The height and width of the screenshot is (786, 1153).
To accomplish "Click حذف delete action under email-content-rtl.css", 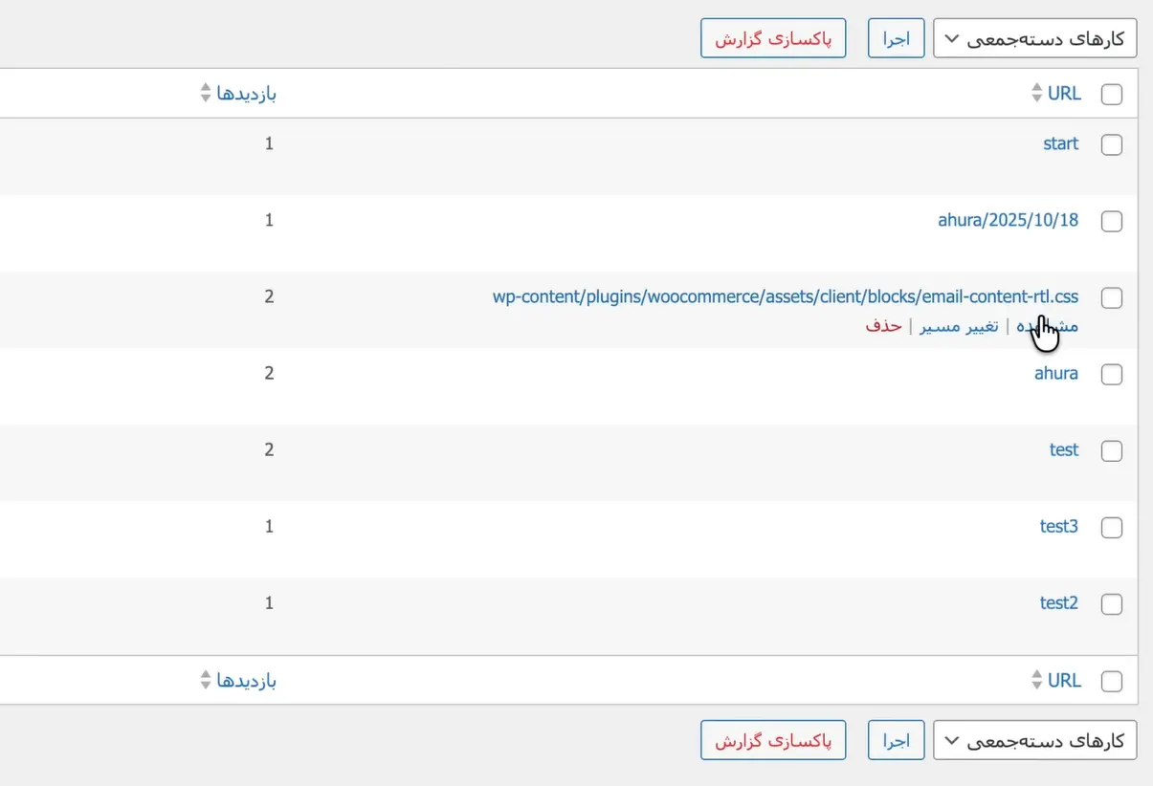I will pos(884,326).
